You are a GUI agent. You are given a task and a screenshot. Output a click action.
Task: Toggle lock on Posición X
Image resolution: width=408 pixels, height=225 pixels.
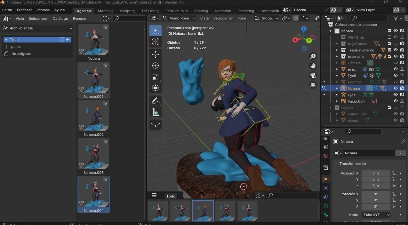(394, 173)
